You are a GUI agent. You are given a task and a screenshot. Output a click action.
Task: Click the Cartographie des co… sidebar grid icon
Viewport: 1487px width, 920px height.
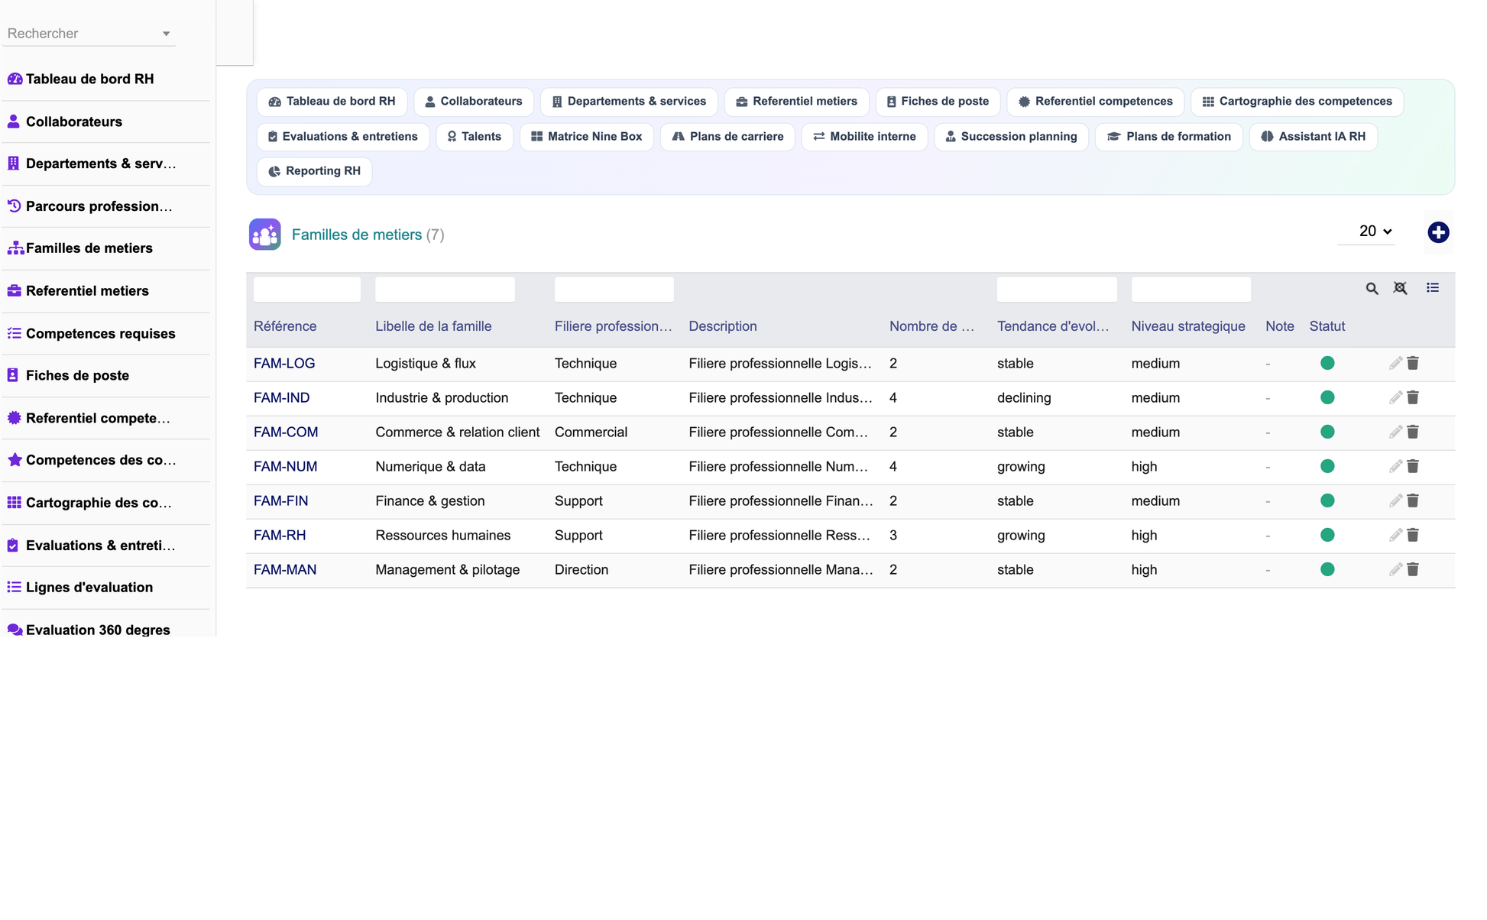[15, 502]
